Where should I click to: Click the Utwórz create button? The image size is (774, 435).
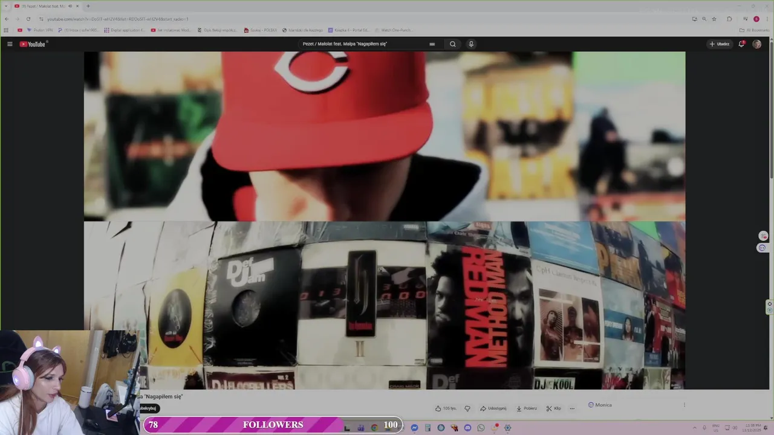[x=720, y=44]
